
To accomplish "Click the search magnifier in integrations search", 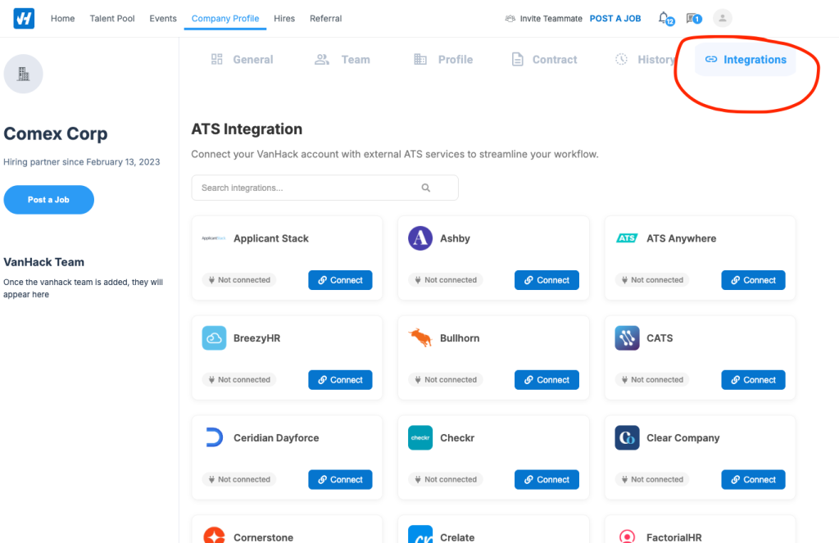I will 425,188.
